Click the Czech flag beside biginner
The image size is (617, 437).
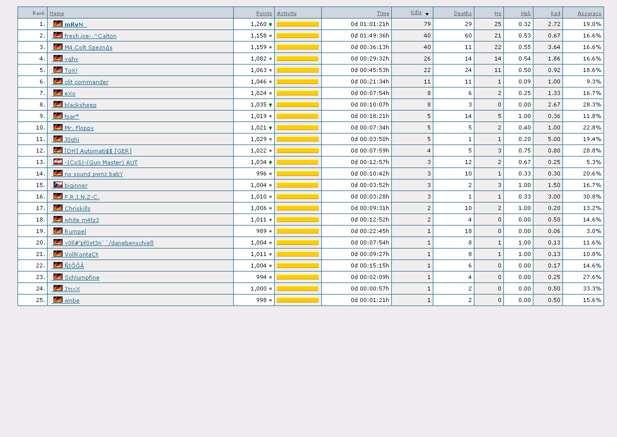(x=58, y=185)
